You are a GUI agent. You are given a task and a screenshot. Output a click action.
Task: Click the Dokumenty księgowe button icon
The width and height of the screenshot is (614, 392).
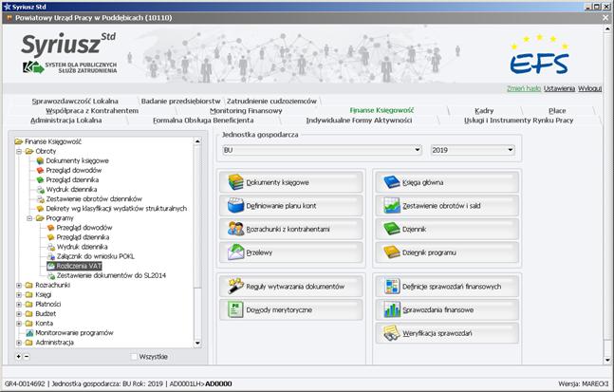coord(235,182)
